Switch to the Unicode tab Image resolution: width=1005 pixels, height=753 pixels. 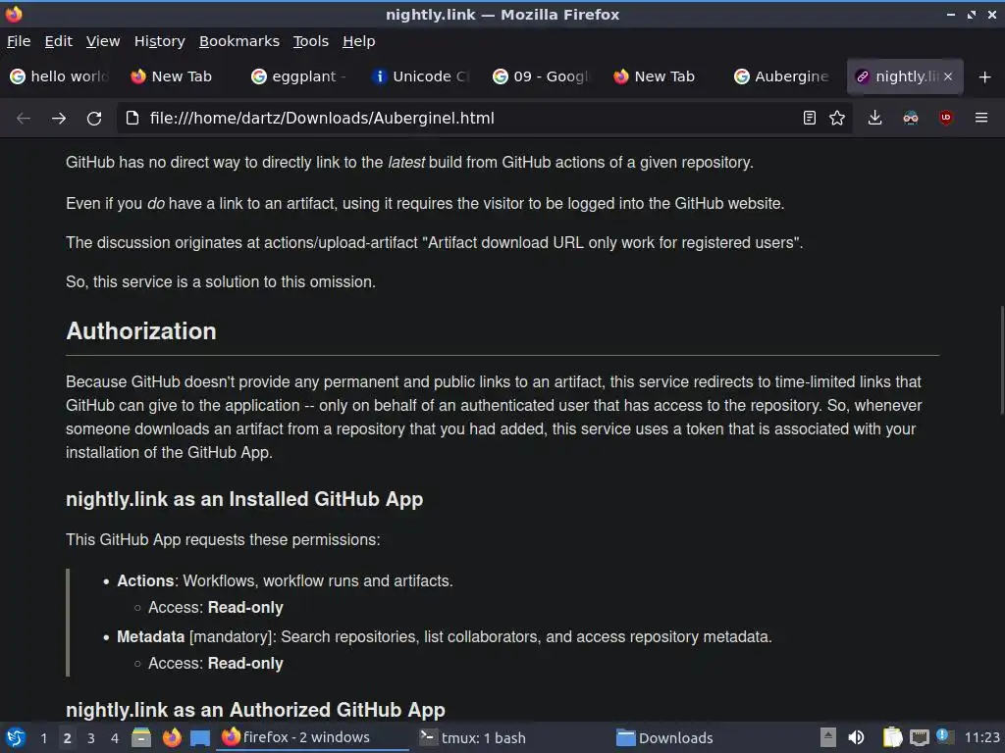pyautogui.click(x=421, y=76)
